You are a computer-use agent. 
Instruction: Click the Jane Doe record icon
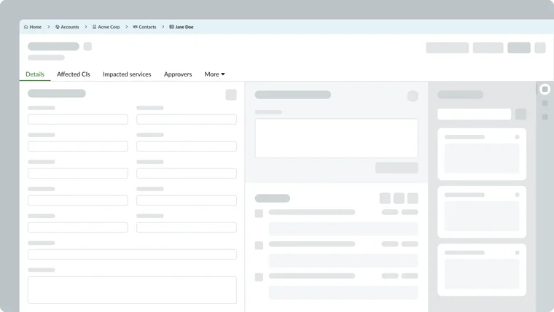(172, 27)
